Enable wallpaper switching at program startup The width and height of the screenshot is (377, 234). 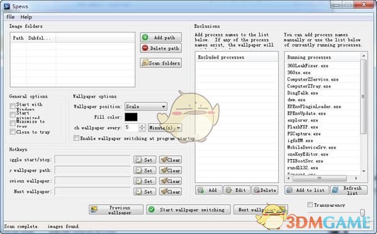click(x=76, y=138)
